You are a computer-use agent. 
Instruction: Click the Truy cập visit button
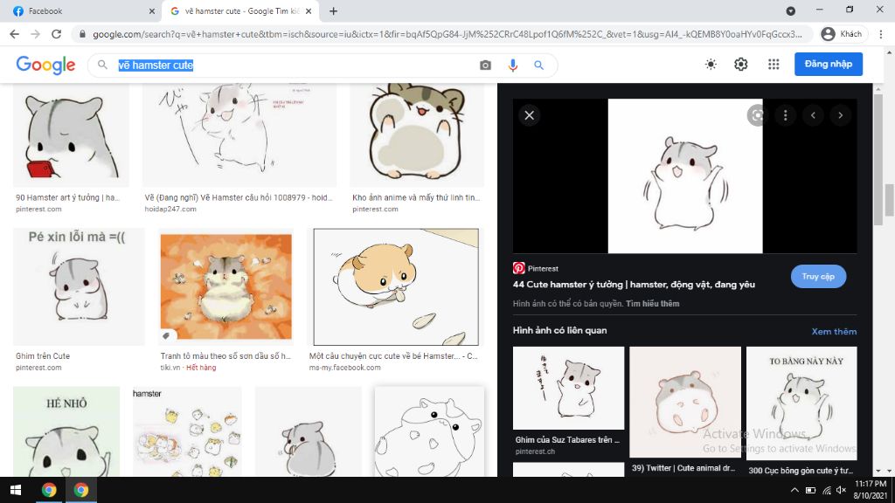pos(818,277)
